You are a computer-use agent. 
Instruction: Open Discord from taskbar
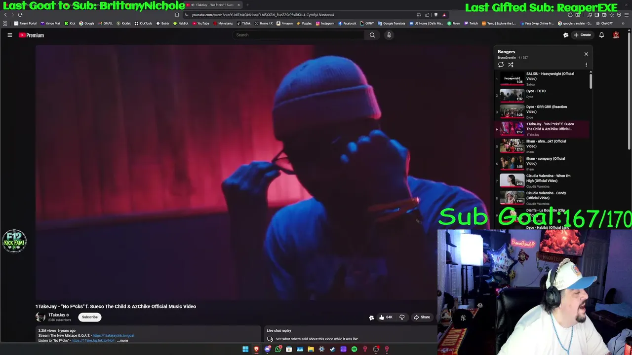(267, 349)
